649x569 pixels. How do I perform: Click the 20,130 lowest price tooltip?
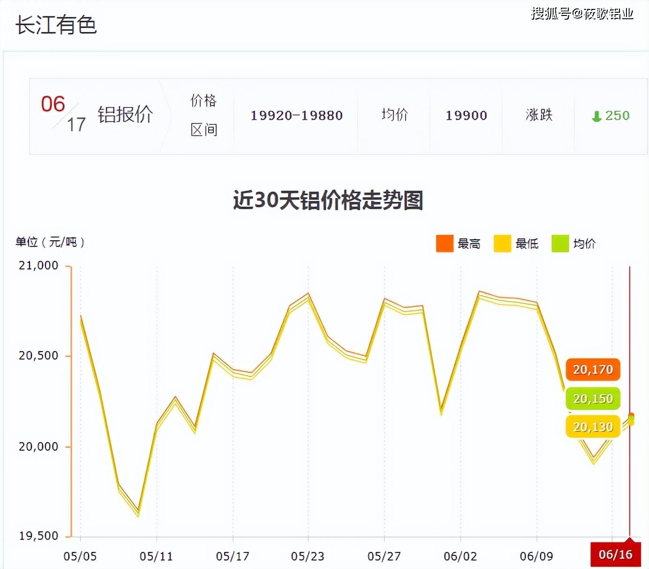(593, 427)
